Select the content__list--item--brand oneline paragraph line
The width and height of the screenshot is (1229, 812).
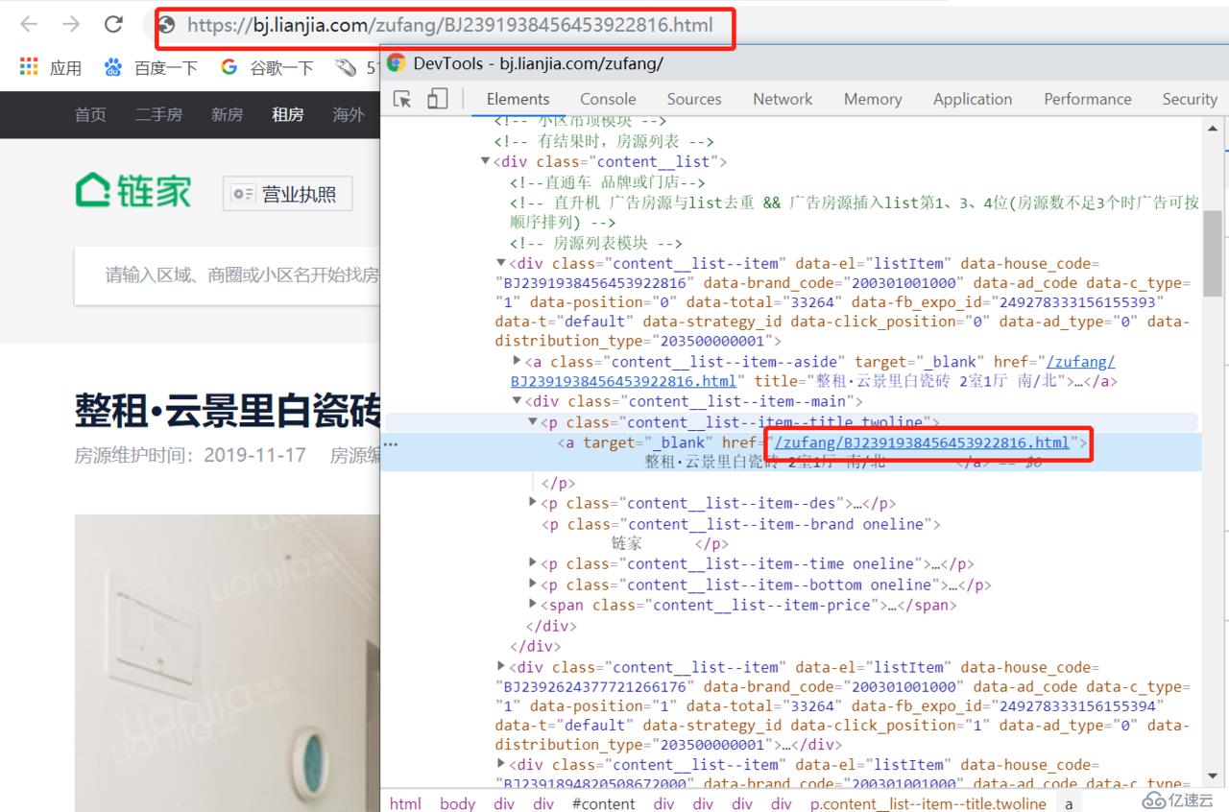[x=740, y=524]
